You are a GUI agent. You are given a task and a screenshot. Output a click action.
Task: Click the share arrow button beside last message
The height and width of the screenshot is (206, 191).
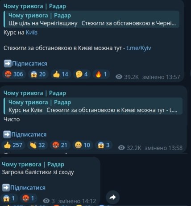[x=113, y=197]
